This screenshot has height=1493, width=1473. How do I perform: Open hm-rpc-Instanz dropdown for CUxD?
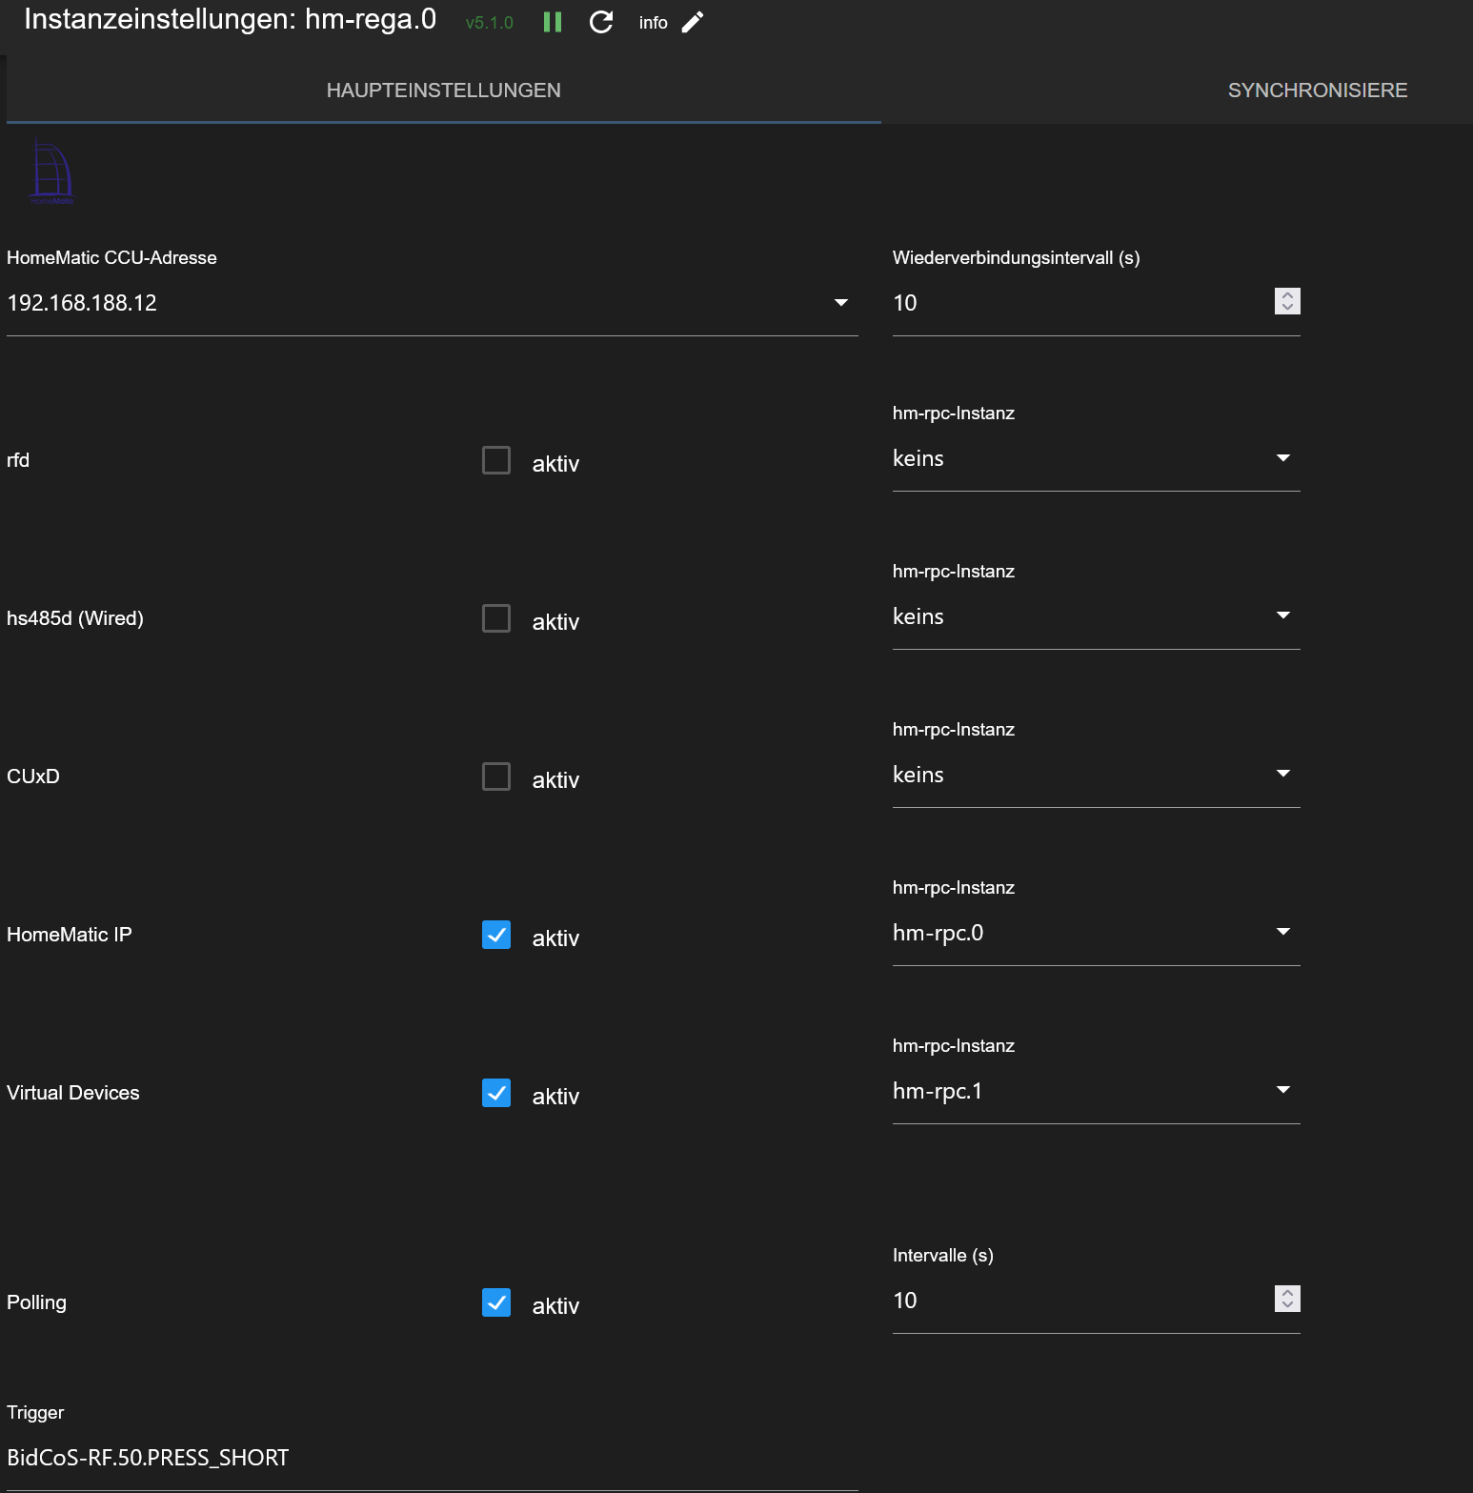pos(1096,775)
